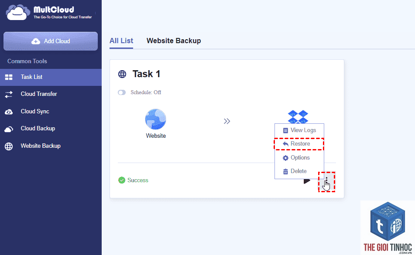Toggle the Schedule switch on

122,92
